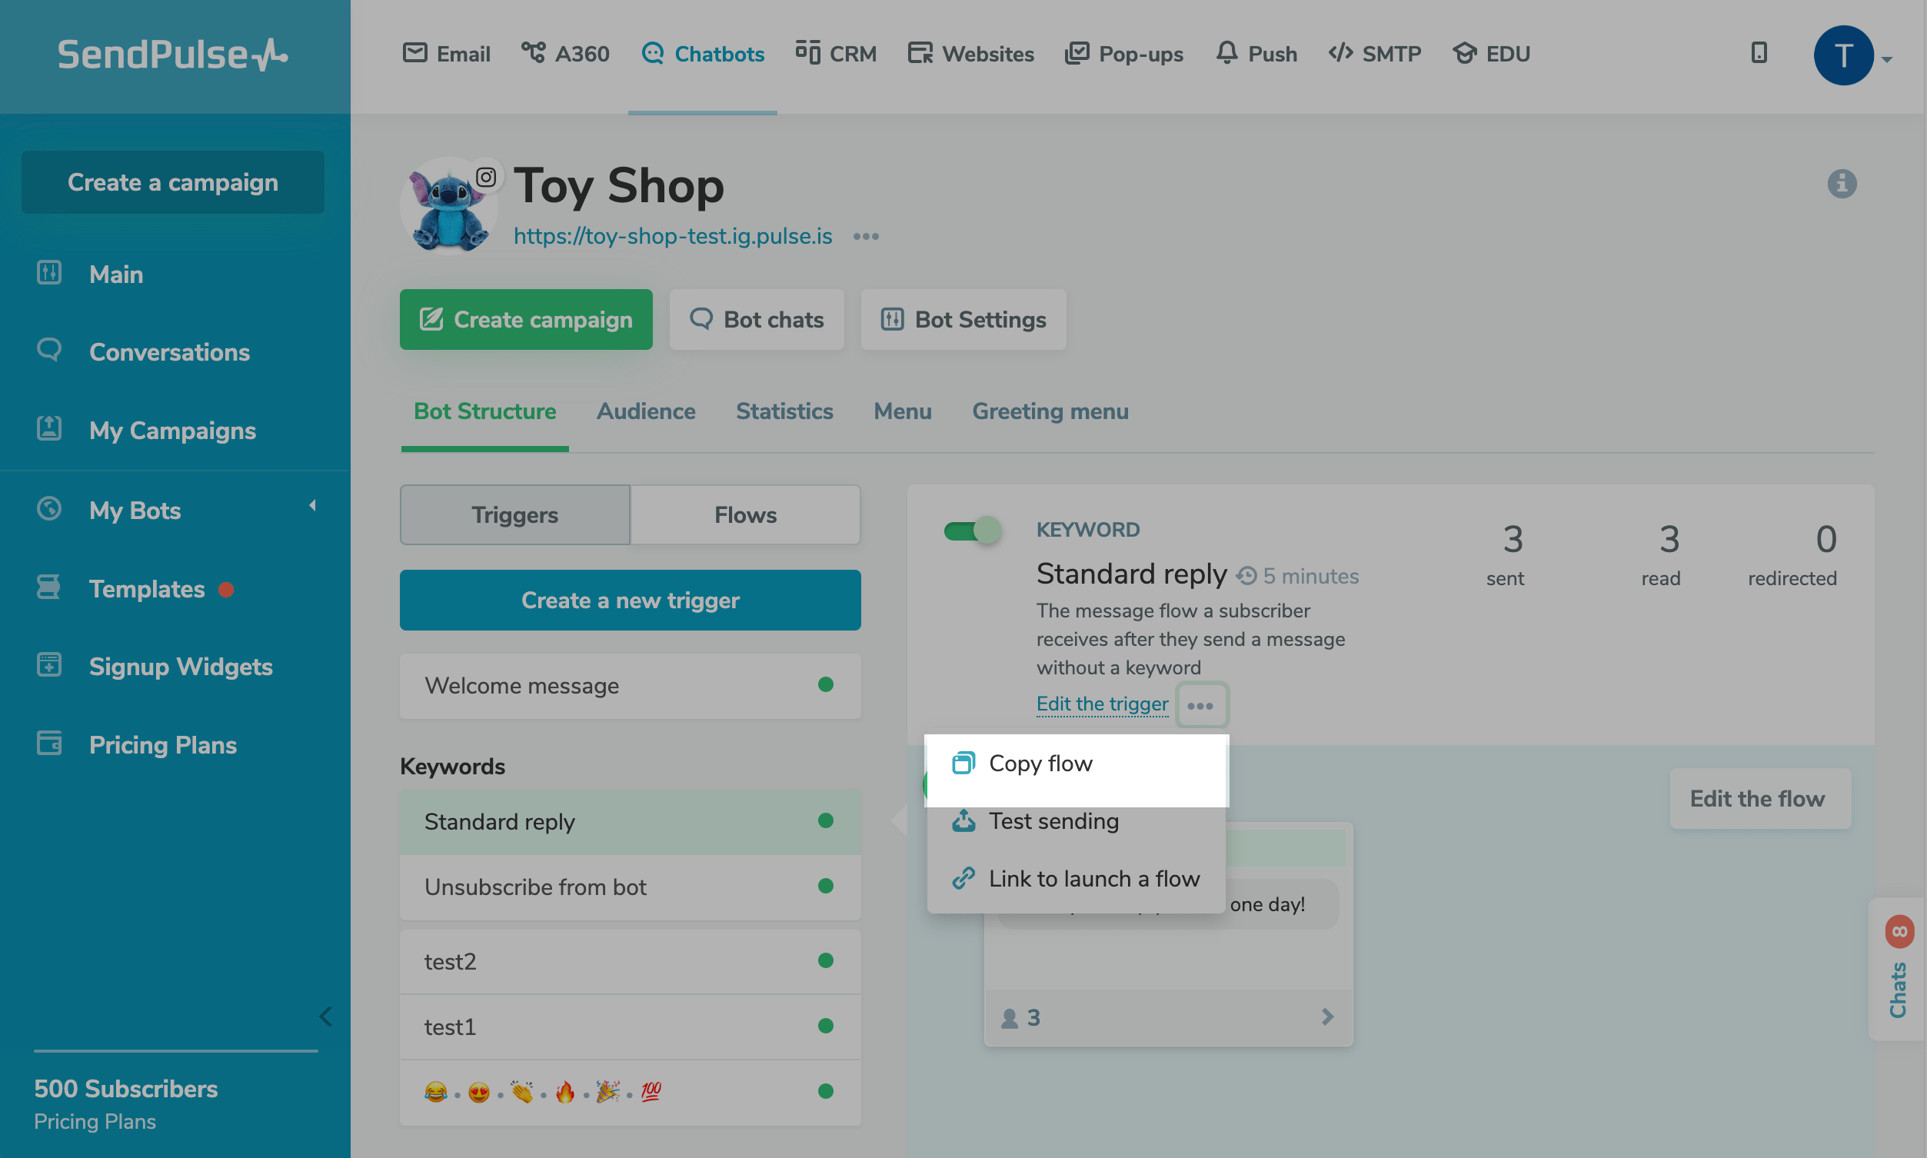Toggle the Welcome message trigger switch
The height and width of the screenshot is (1158, 1927).
[x=826, y=684]
